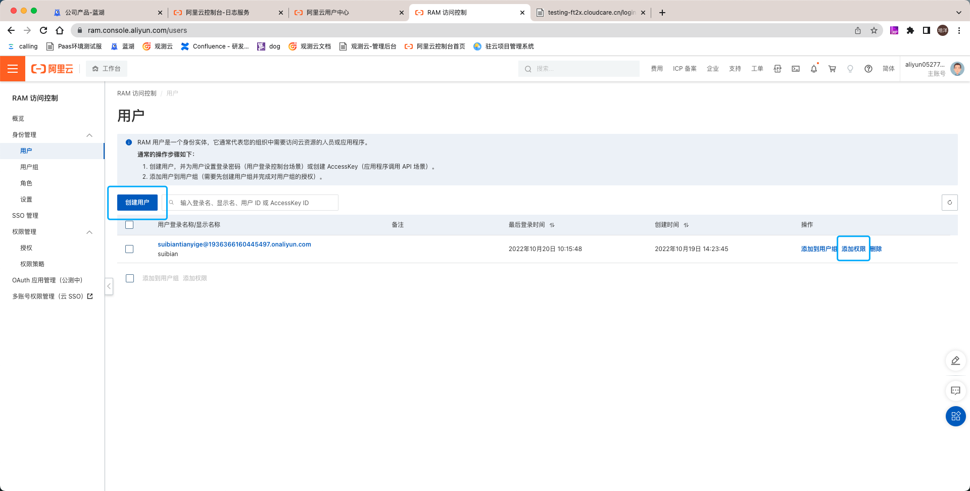Click the Aliyun logo
970x491 pixels.
[x=52, y=69]
